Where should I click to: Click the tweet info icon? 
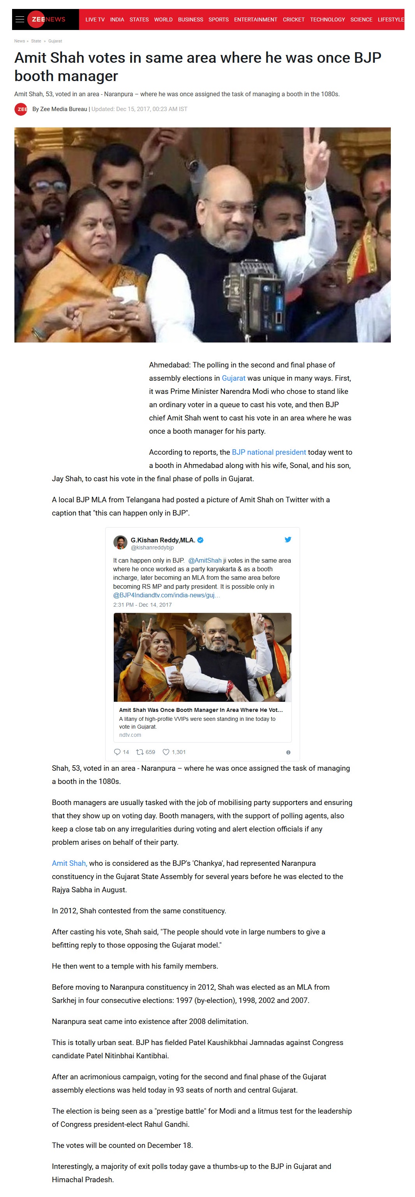(x=288, y=752)
